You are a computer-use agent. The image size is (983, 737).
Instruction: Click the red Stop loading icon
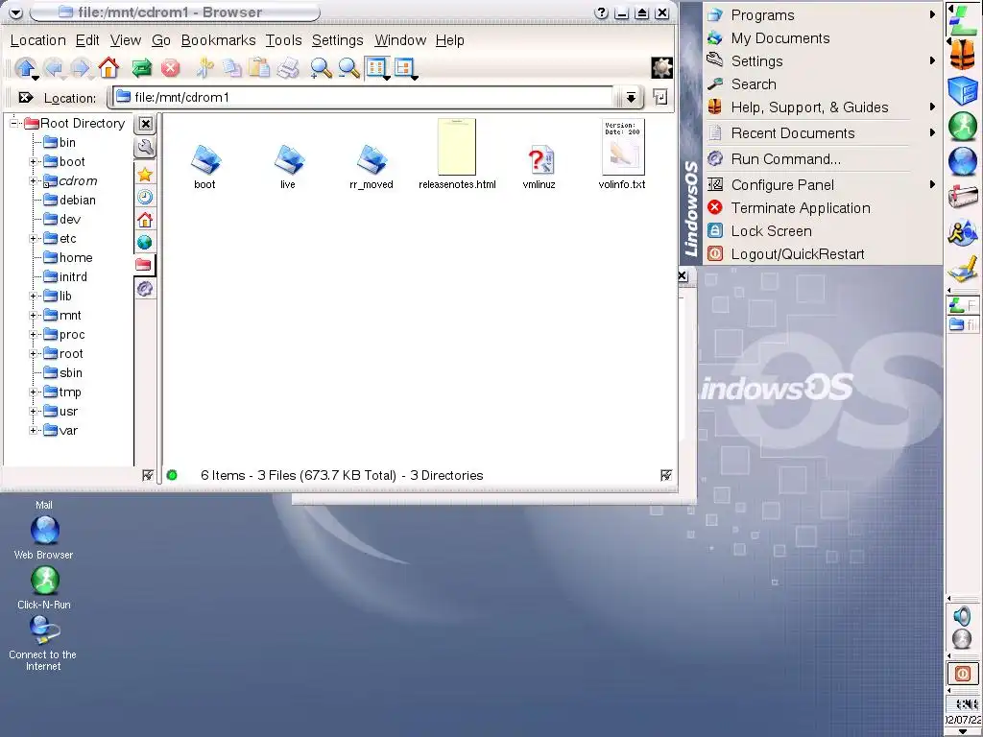click(x=170, y=68)
